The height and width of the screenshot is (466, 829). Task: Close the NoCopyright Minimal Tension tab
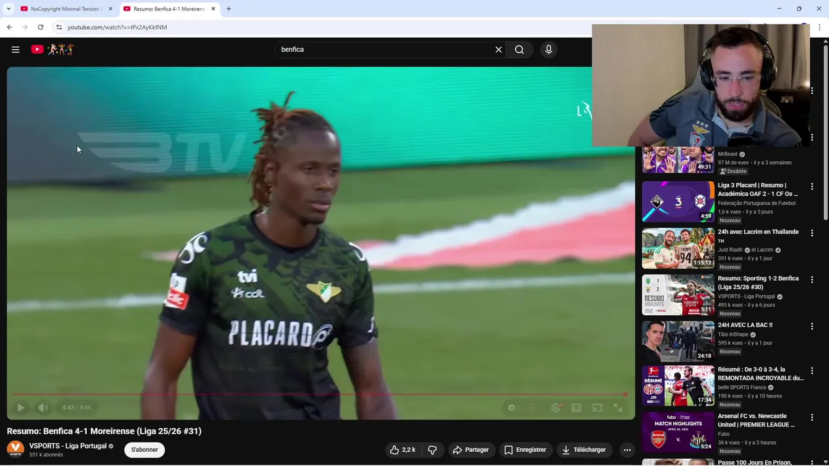tap(110, 9)
